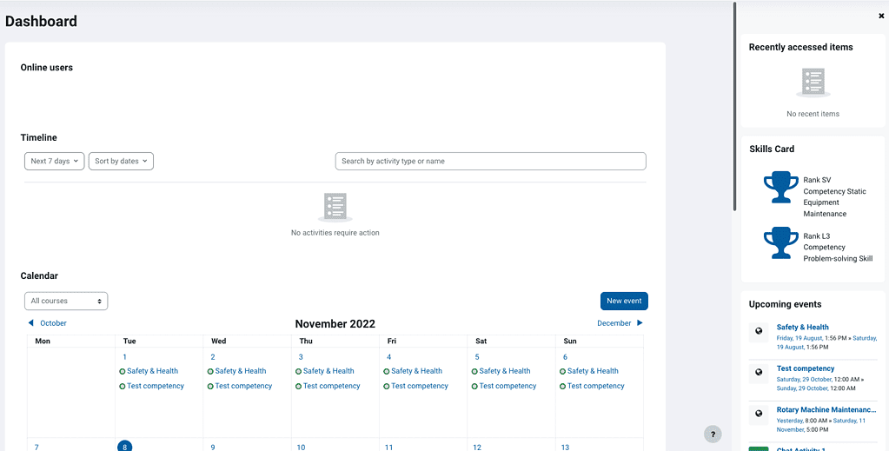Viewport: 889px width, 451px height.
Task: Select calendar day 5
Action: point(477,357)
